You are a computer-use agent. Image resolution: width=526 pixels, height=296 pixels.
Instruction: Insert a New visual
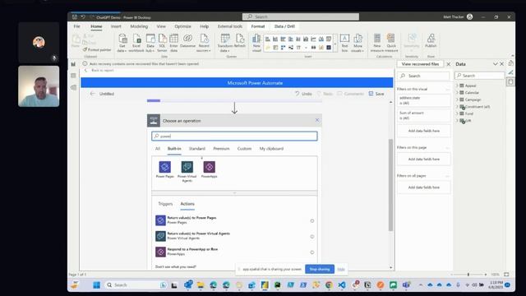[256, 43]
